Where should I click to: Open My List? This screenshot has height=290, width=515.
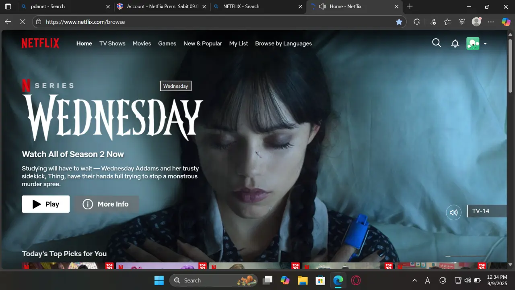tap(239, 43)
